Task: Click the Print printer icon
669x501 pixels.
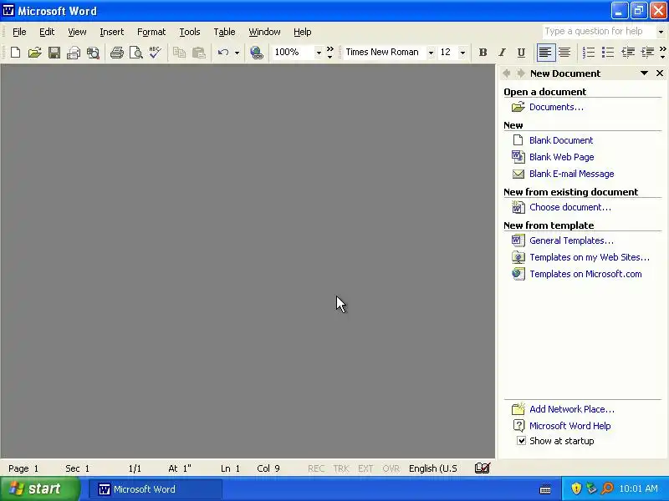Action: pyautogui.click(x=117, y=53)
